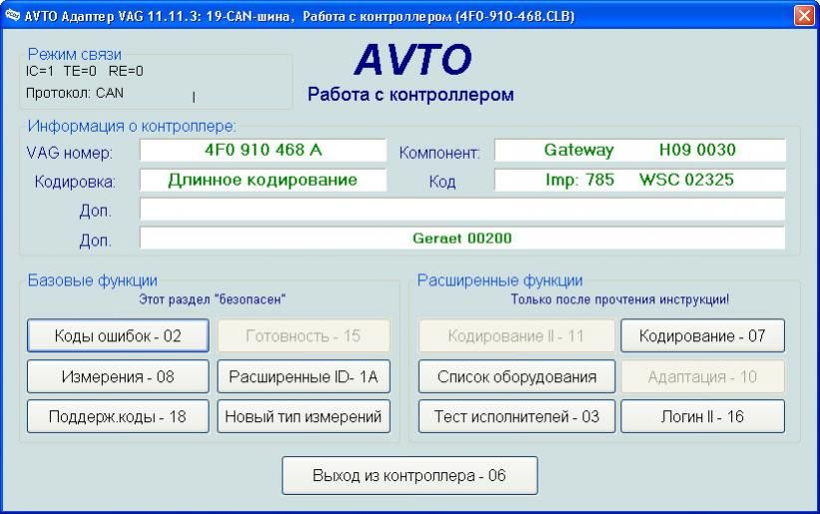Click the Протокол: CAN text
This screenshot has width=820, height=514.
74,93
